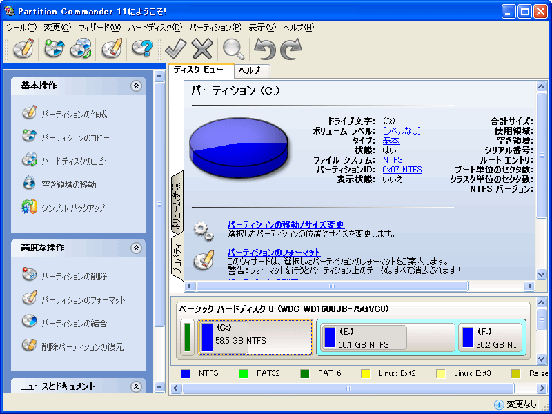
Task: Click the disc icon beside the パーティションのフォーマット link
Action: coord(204,260)
